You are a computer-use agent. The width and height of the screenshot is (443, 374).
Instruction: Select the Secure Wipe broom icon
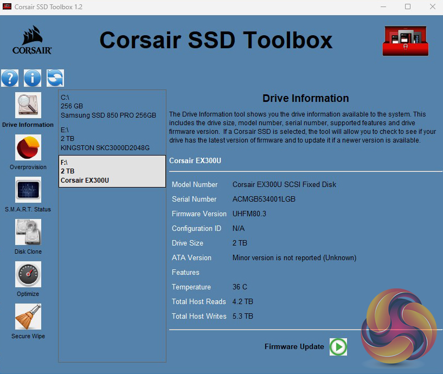click(28, 317)
